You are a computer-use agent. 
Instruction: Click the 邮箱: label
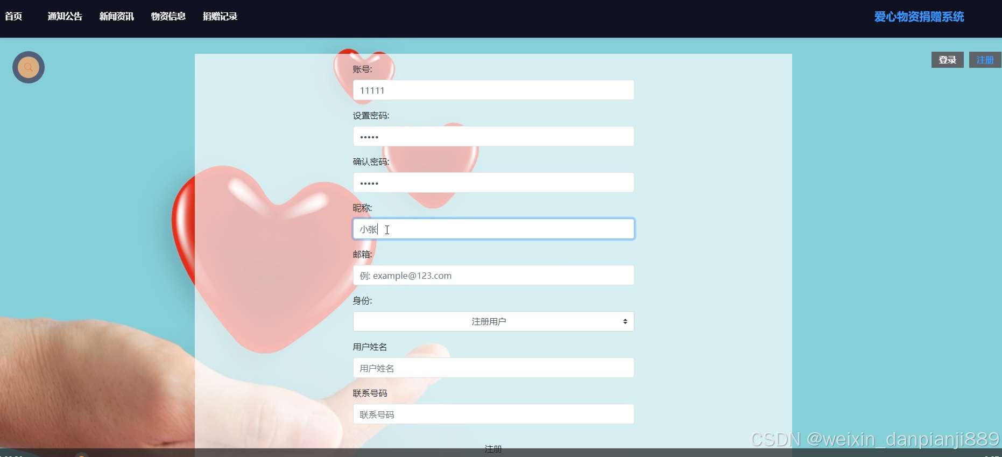pos(363,255)
